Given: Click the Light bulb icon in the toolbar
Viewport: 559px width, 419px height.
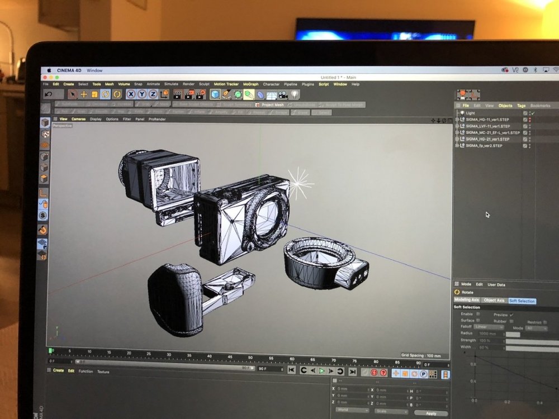Looking at the screenshot, I should (295, 95).
